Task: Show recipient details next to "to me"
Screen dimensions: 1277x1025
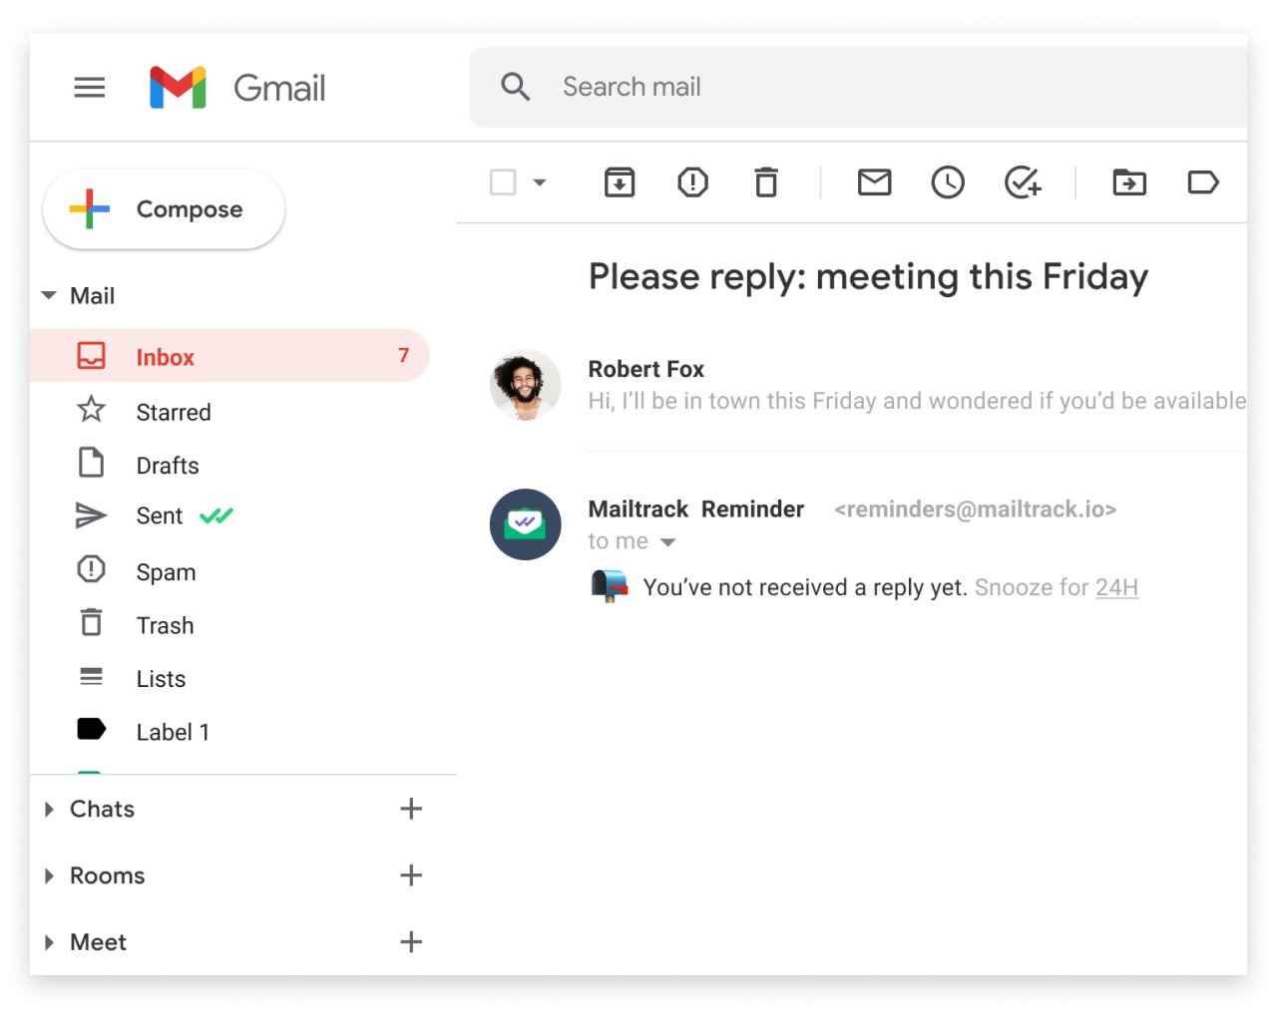Action: click(x=668, y=542)
